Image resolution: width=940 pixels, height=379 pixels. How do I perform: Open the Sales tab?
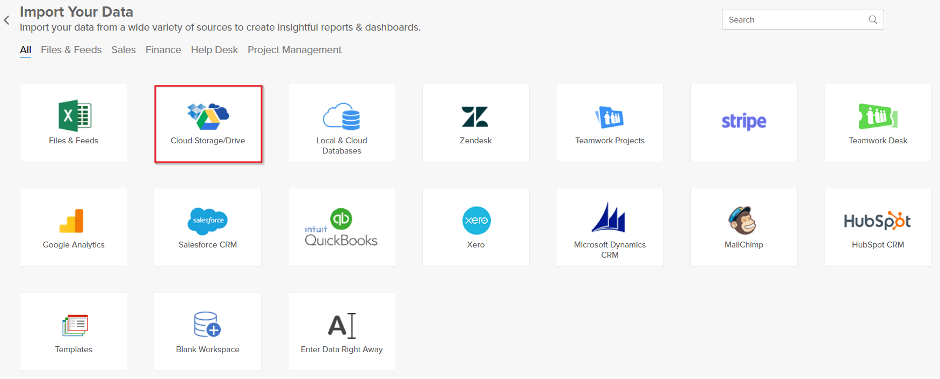click(124, 50)
